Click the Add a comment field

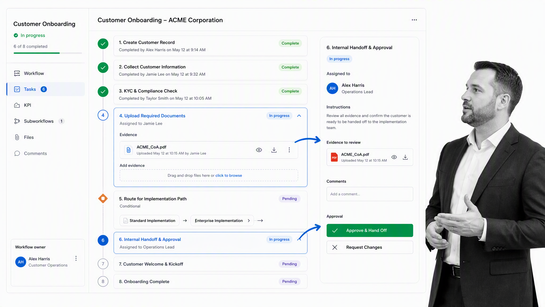pyautogui.click(x=370, y=194)
